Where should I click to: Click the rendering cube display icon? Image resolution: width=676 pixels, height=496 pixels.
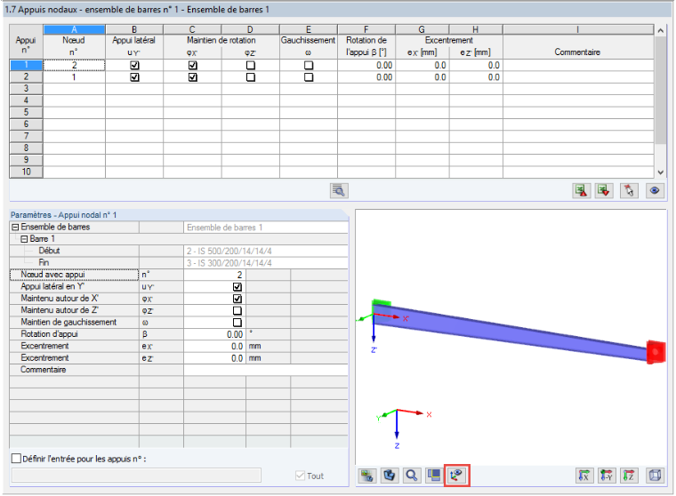click(390, 476)
